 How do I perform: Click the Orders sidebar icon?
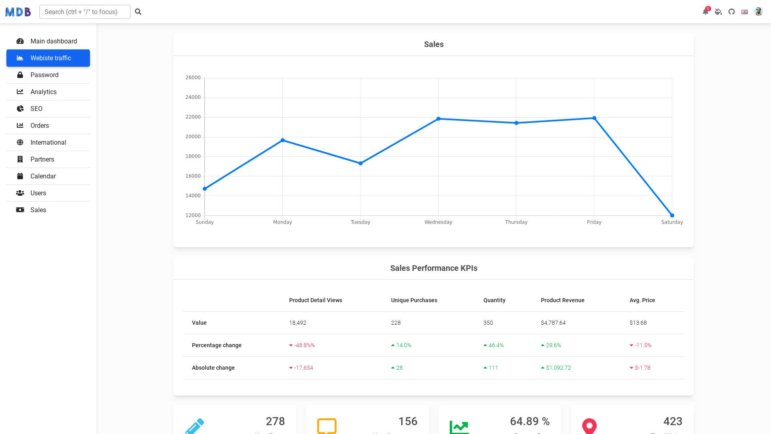pyautogui.click(x=20, y=125)
